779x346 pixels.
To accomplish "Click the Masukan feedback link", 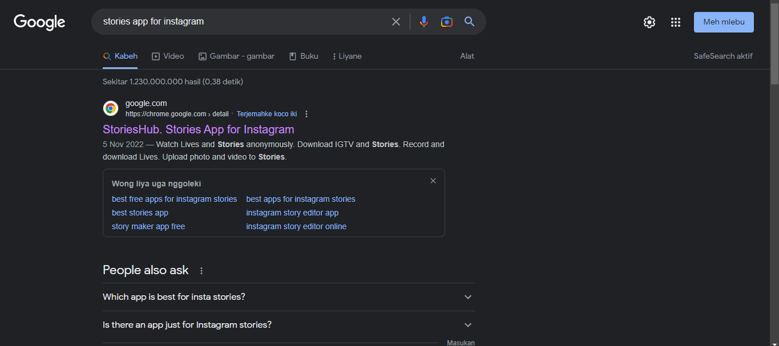I will (461, 343).
